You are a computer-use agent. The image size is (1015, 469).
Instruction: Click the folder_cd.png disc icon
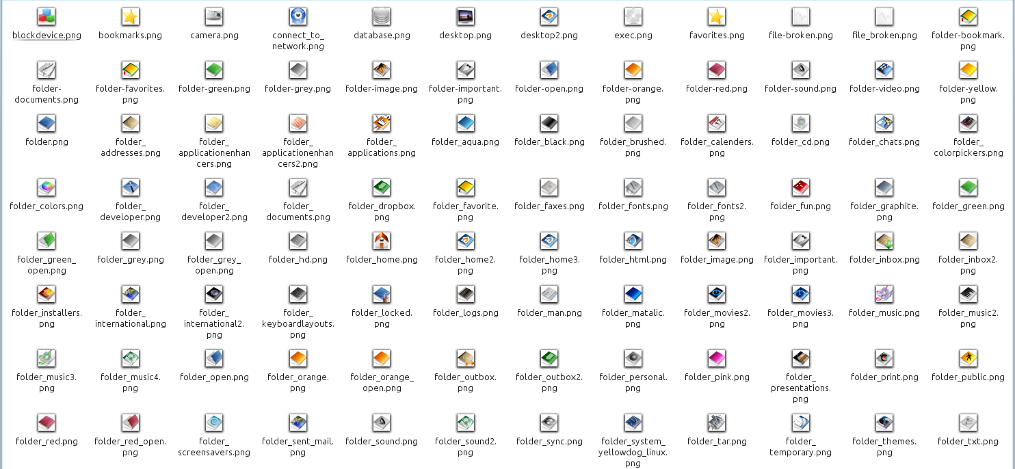801,123
